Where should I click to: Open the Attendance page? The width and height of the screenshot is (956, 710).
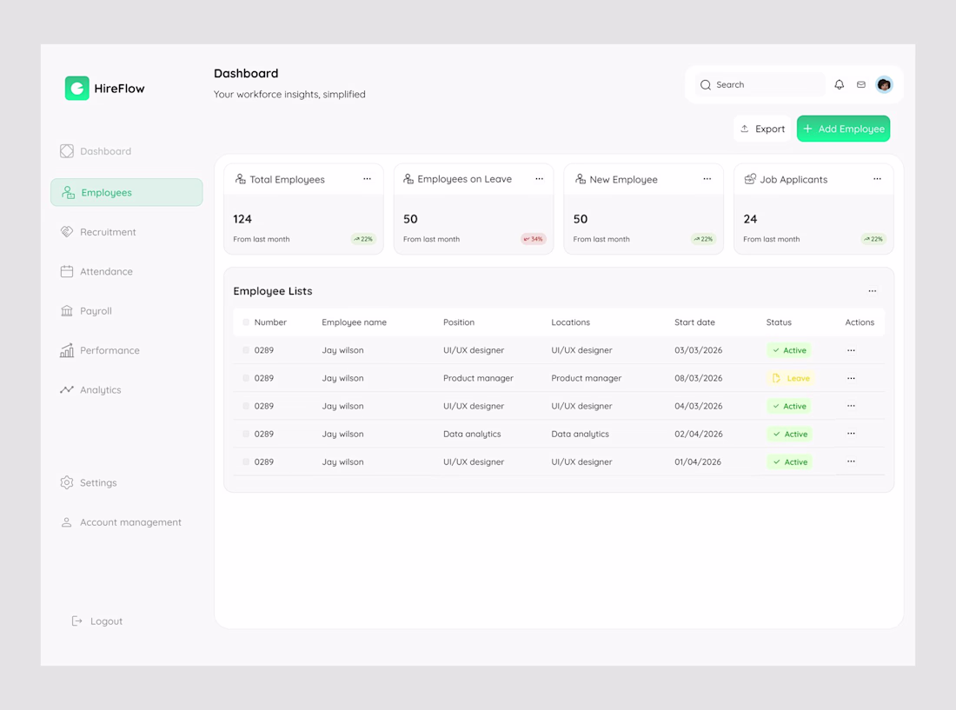[x=96, y=272]
